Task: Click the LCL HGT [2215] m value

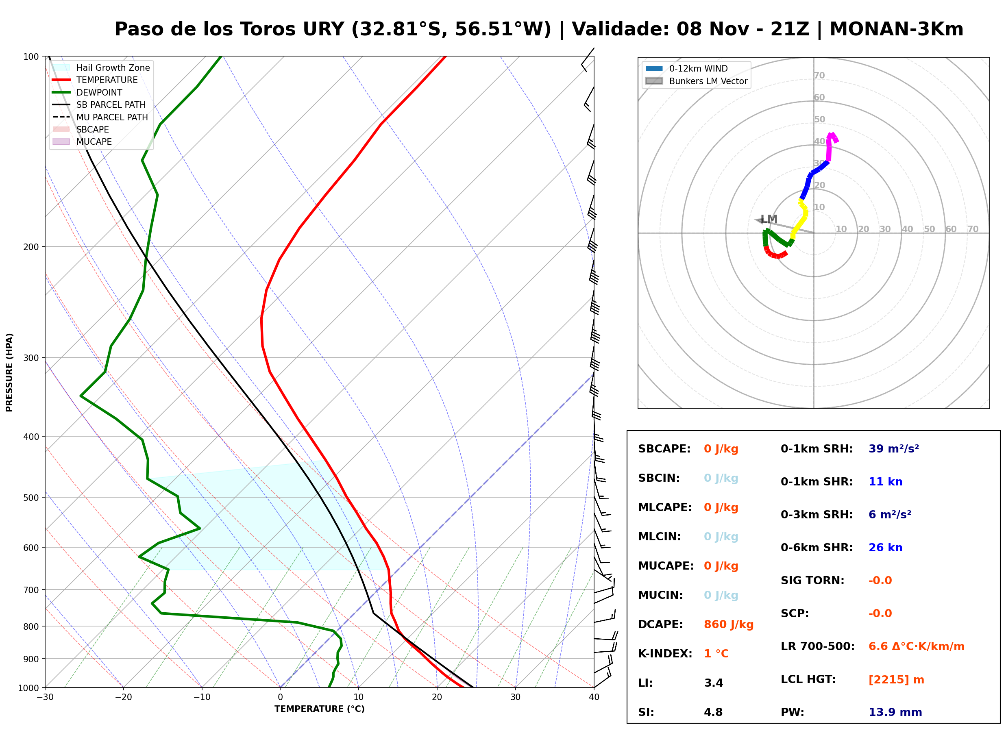Action: [x=897, y=680]
